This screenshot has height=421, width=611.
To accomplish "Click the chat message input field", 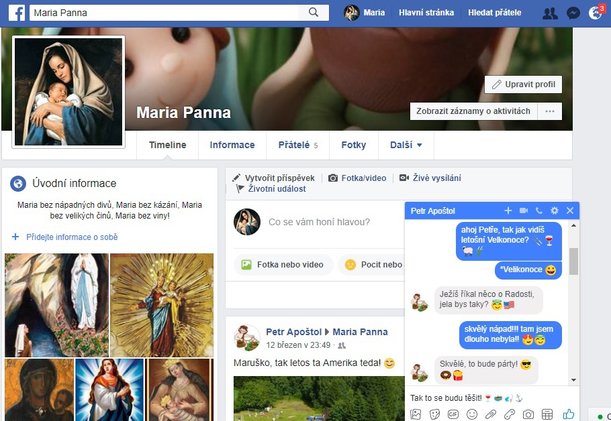I will [x=491, y=398].
